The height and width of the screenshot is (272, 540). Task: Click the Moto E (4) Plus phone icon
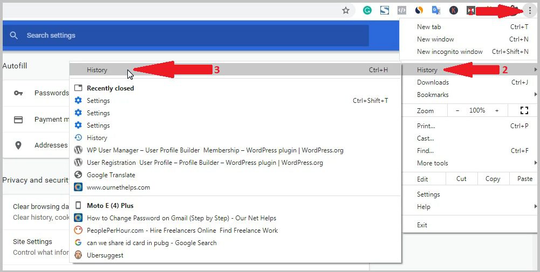(x=79, y=205)
